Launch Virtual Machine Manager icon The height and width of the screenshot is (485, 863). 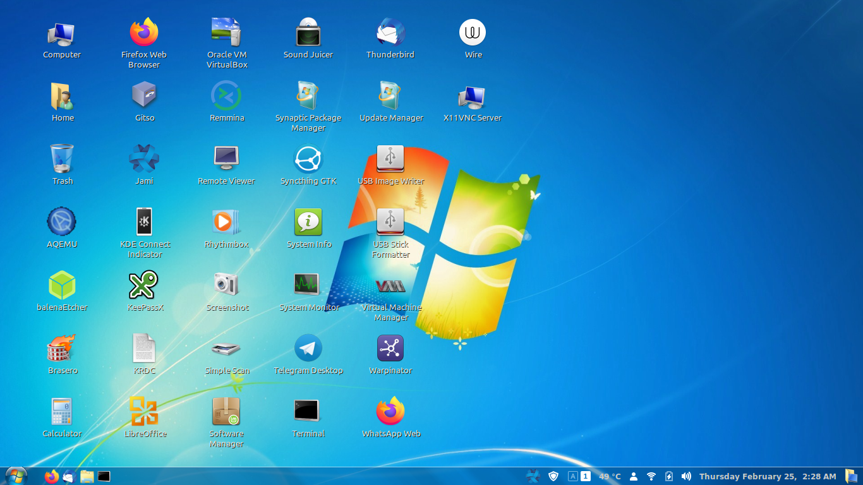(x=390, y=286)
